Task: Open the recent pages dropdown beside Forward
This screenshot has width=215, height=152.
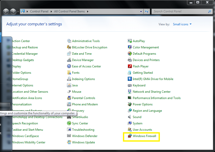Action: (18, 12)
